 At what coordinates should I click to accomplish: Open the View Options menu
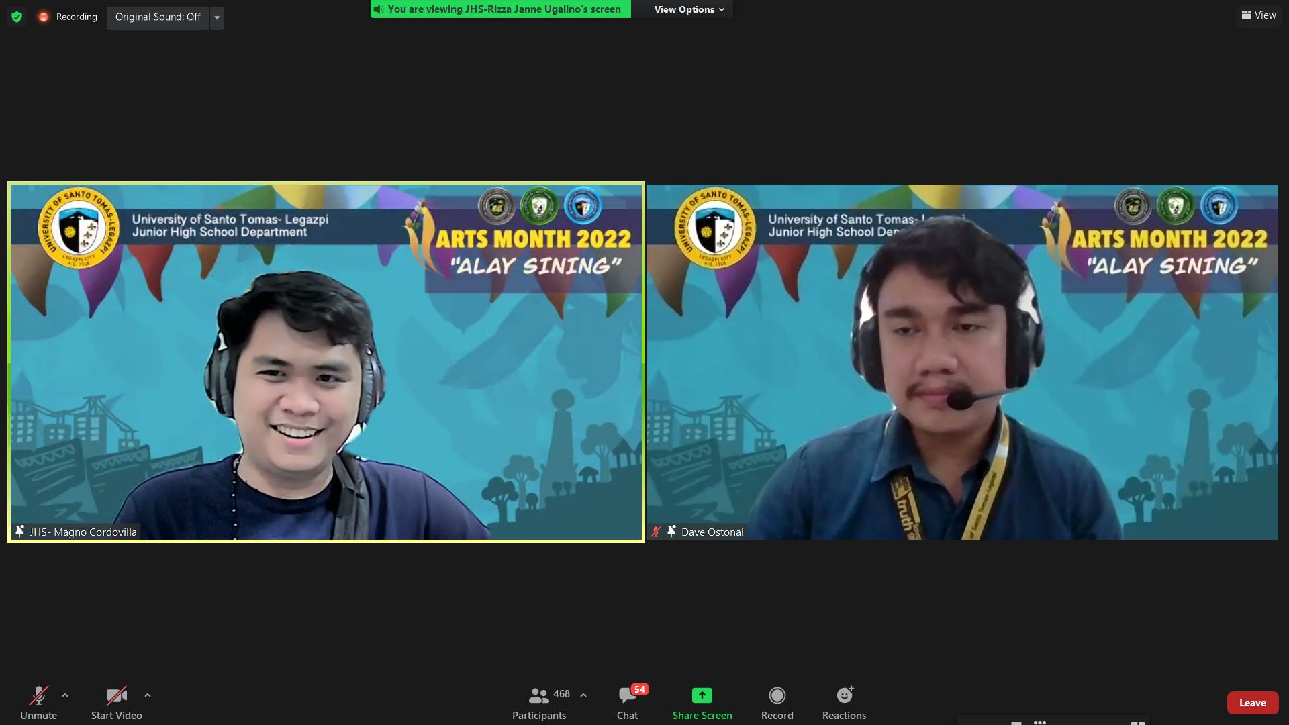pyautogui.click(x=689, y=9)
